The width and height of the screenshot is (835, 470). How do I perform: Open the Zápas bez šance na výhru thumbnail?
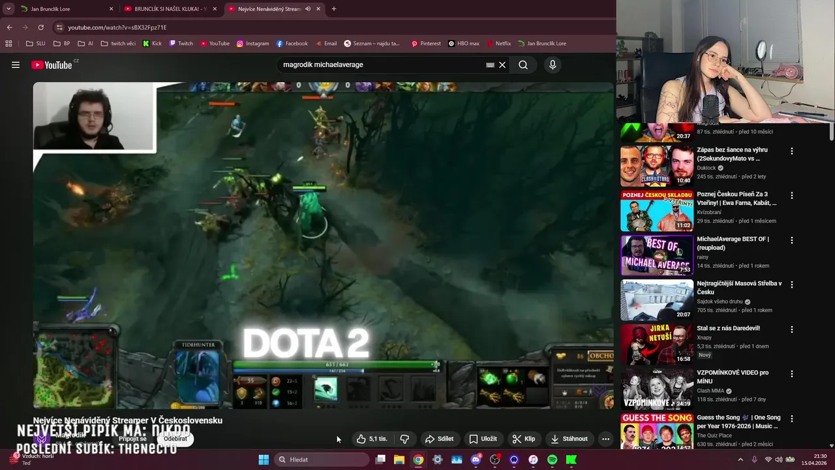click(657, 166)
